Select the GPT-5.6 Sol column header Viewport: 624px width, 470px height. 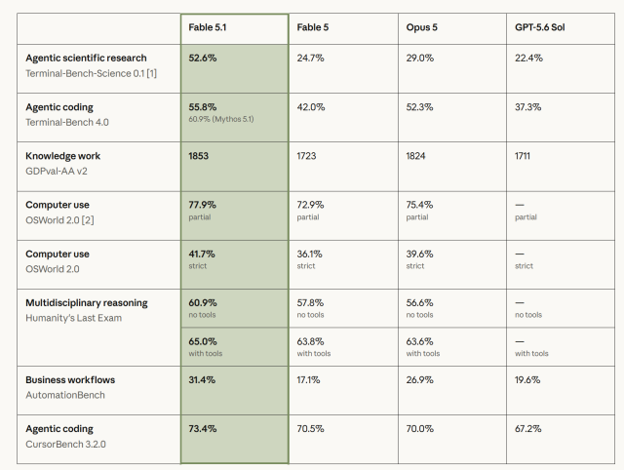(x=539, y=27)
